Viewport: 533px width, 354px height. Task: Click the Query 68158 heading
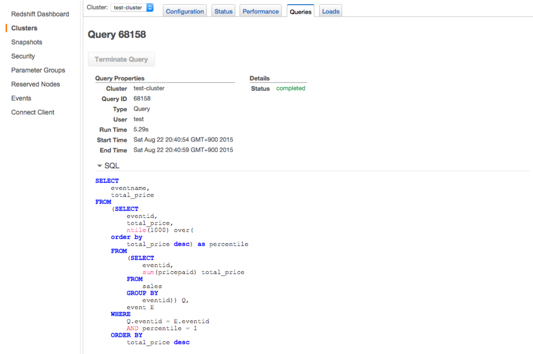(x=117, y=34)
